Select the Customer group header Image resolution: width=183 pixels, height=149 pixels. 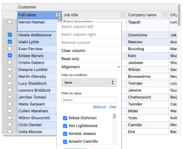pyautogui.click(x=97, y=7)
